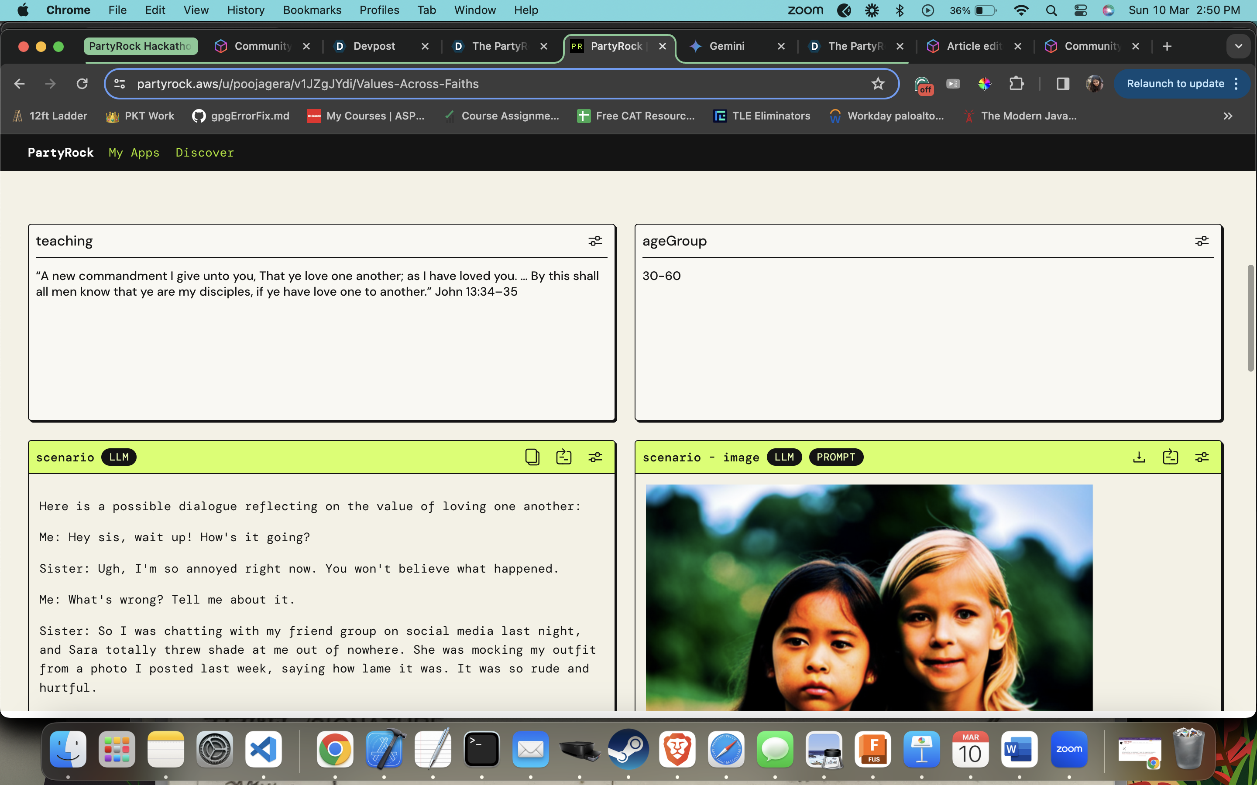The width and height of the screenshot is (1257, 785).
Task: Open the Bookmarks menu
Action: coord(312,10)
